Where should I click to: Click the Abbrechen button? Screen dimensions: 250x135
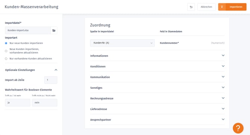click(x=206, y=7)
